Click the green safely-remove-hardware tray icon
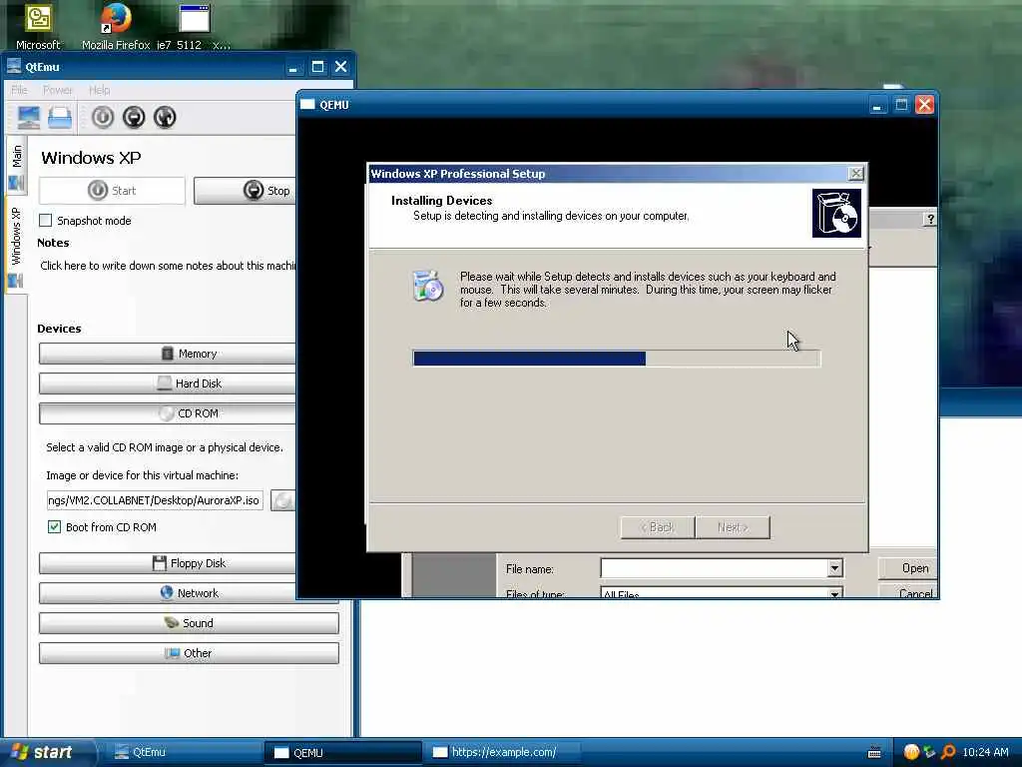This screenshot has height=767, width=1022. (929, 752)
